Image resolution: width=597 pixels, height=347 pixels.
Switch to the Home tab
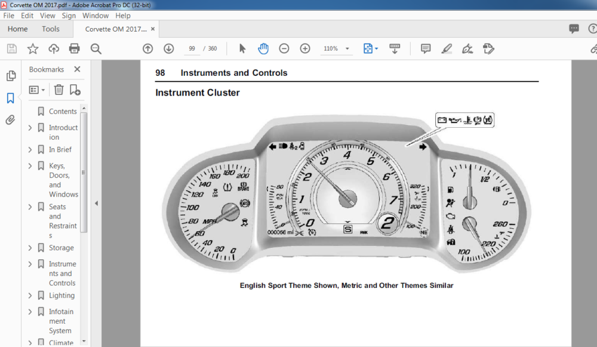[17, 29]
